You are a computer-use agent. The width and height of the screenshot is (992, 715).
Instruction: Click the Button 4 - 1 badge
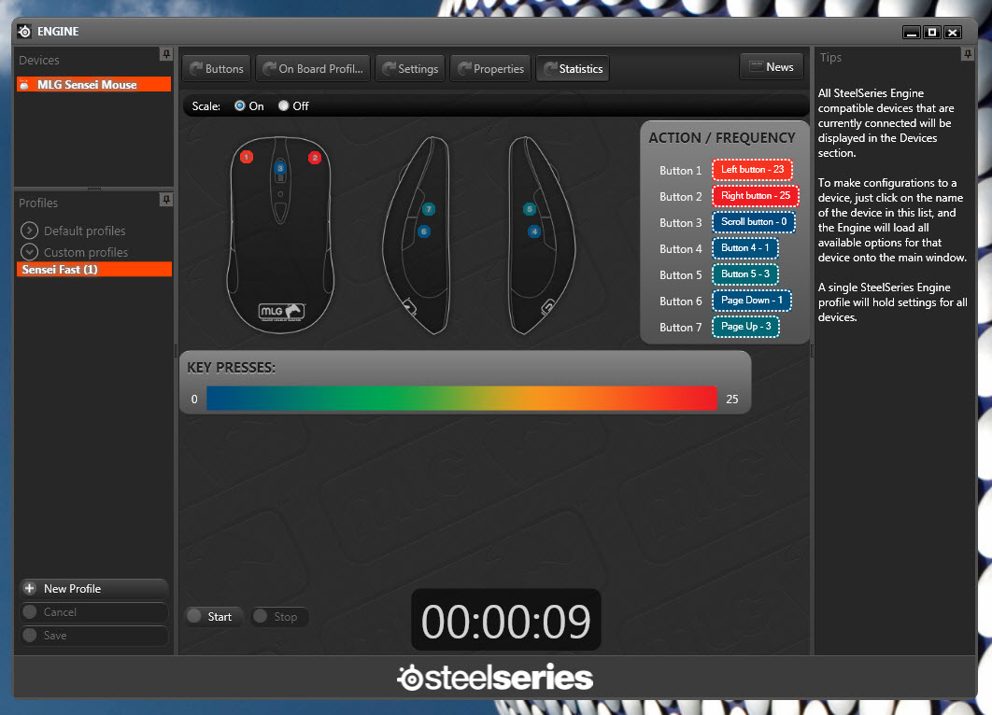tap(745, 247)
